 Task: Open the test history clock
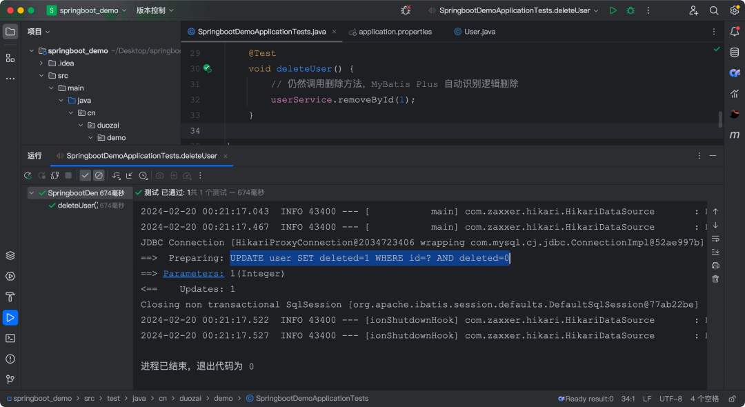tap(143, 176)
